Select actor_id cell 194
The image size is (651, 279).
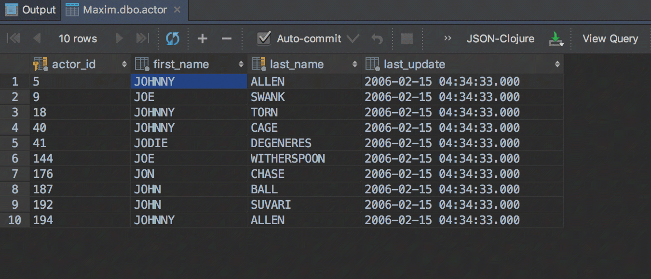coord(80,220)
